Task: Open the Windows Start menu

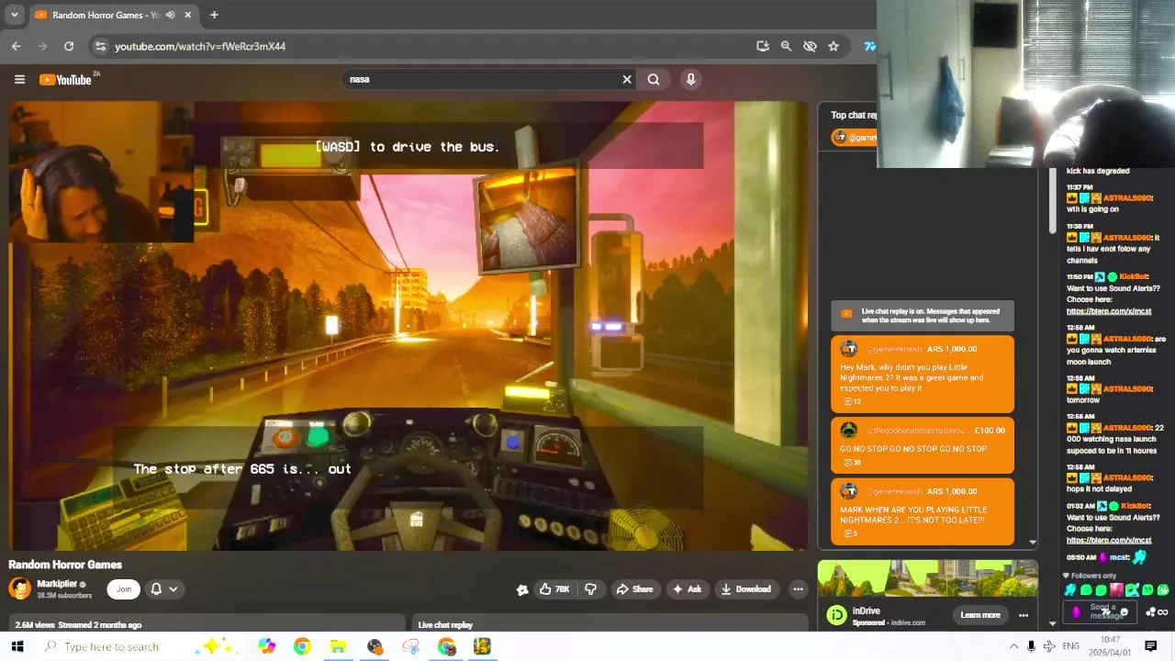Action: (x=17, y=646)
